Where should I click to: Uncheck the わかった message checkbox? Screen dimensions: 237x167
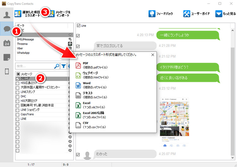pyautogui.click(x=78, y=155)
